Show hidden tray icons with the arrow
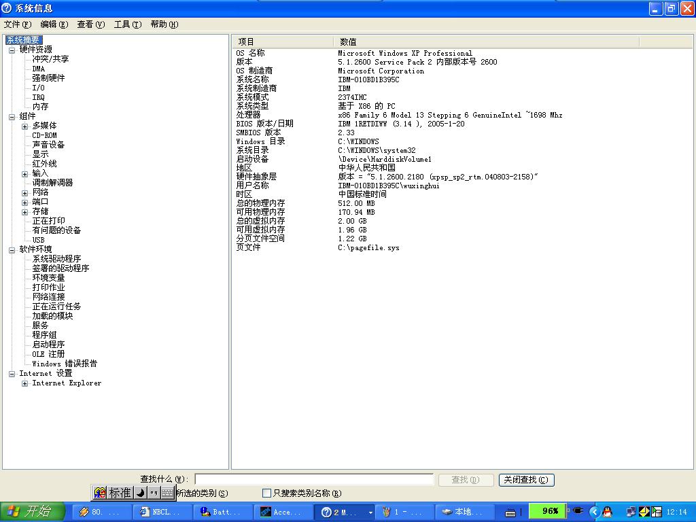This screenshot has width=696, height=522. (594, 512)
